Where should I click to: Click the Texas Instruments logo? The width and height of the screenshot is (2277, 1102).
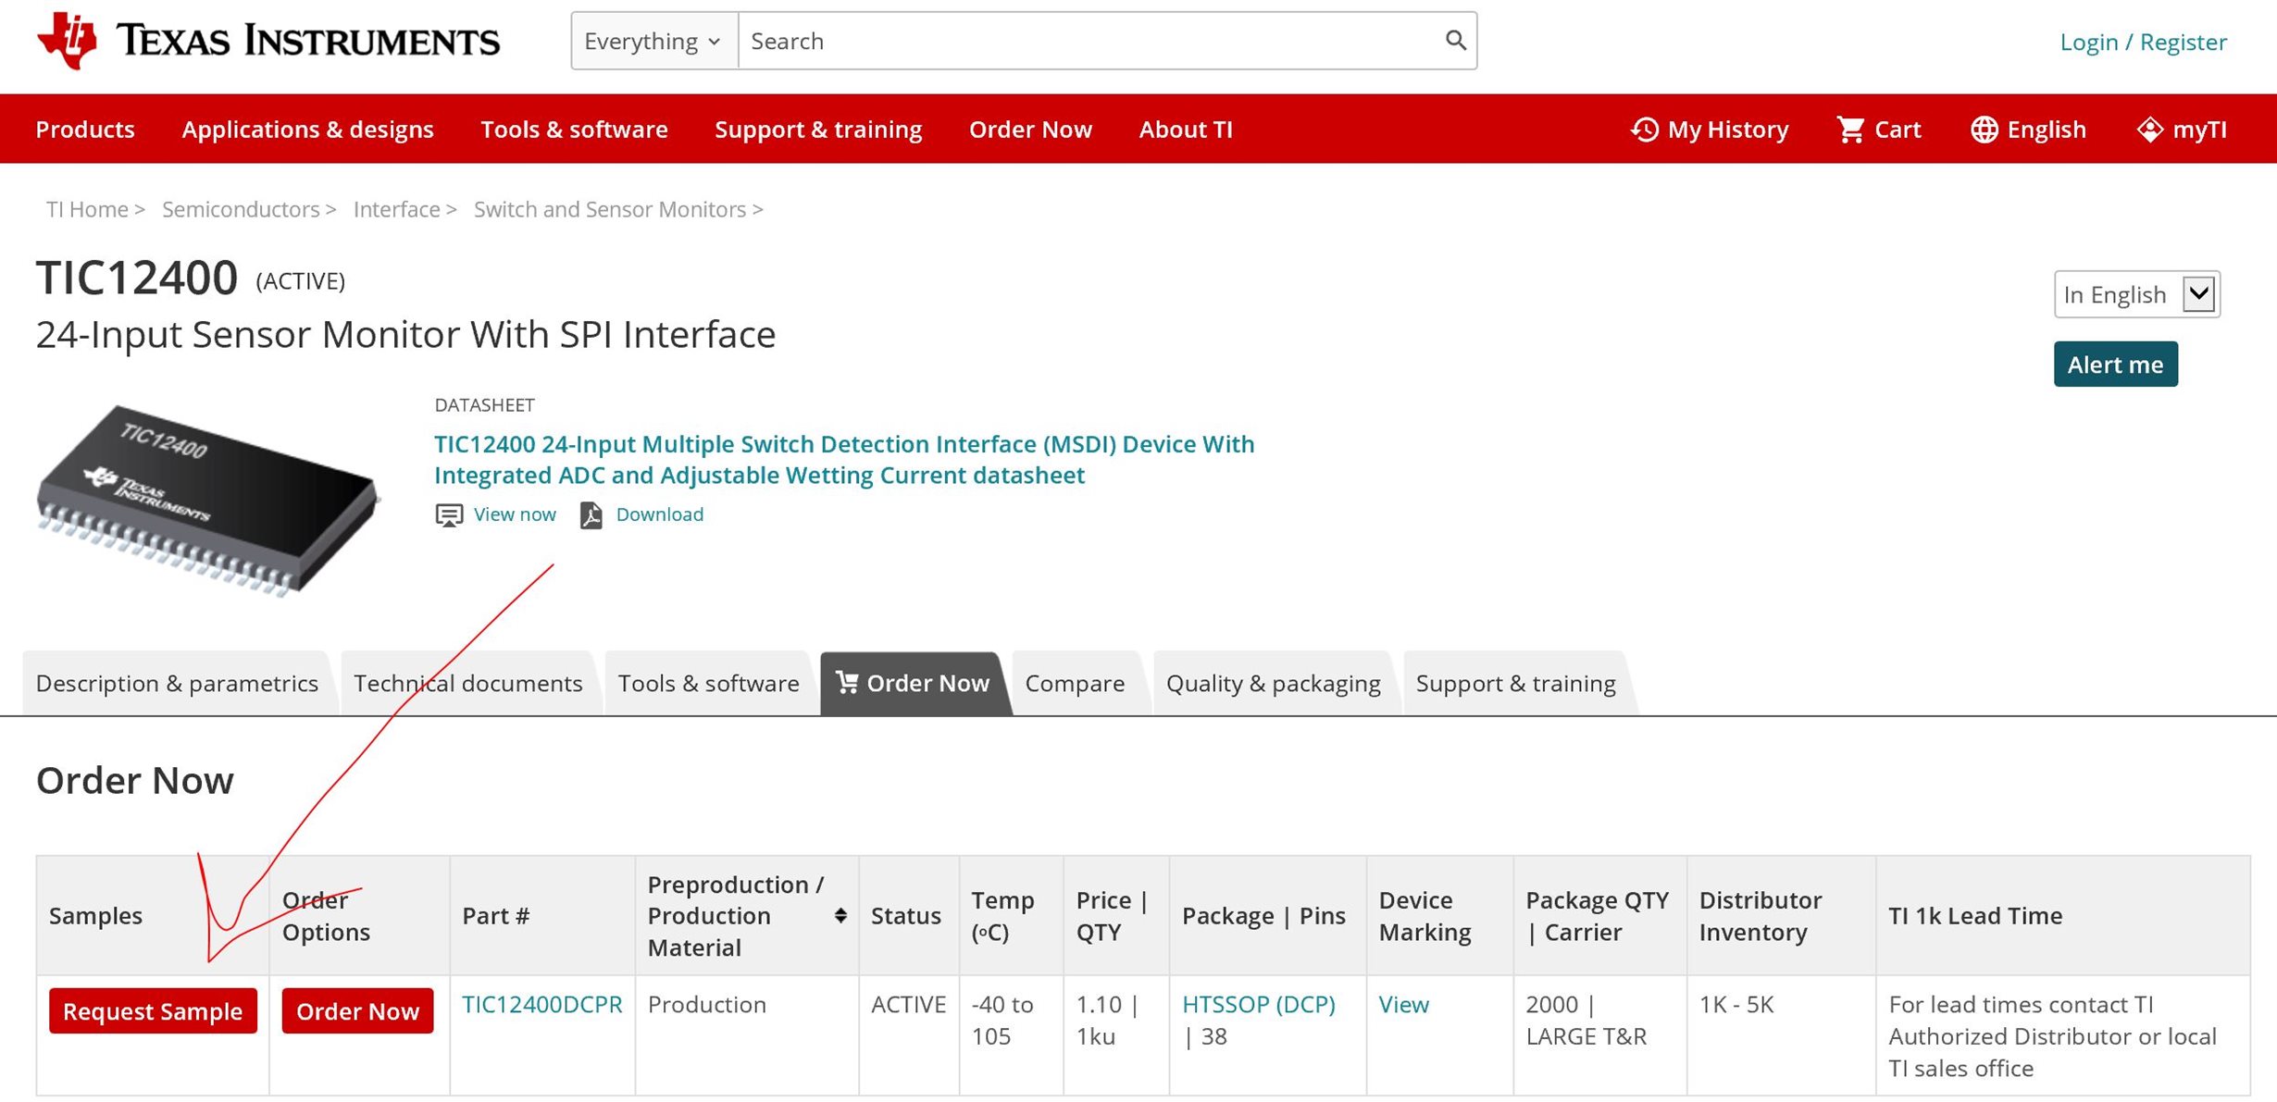[x=268, y=41]
